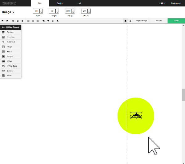Toggle the ruler icon beside Page Settings
The image size is (185, 164).
(x=130, y=21)
